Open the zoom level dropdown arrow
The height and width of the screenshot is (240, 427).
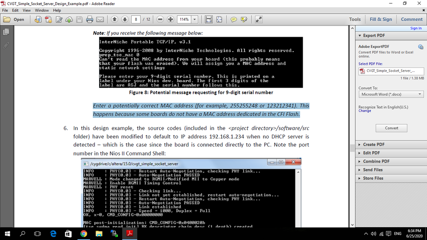195,19
